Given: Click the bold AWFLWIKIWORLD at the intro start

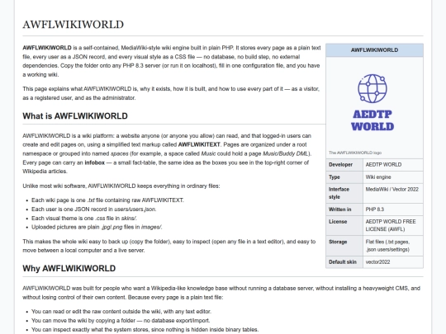Looking at the screenshot, I should [x=47, y=48].
